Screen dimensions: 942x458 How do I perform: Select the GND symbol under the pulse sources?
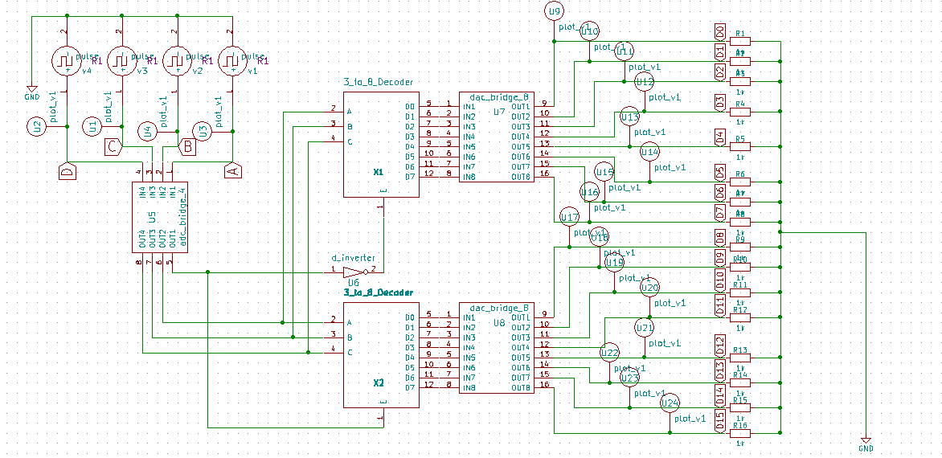(x=32, y=90)
